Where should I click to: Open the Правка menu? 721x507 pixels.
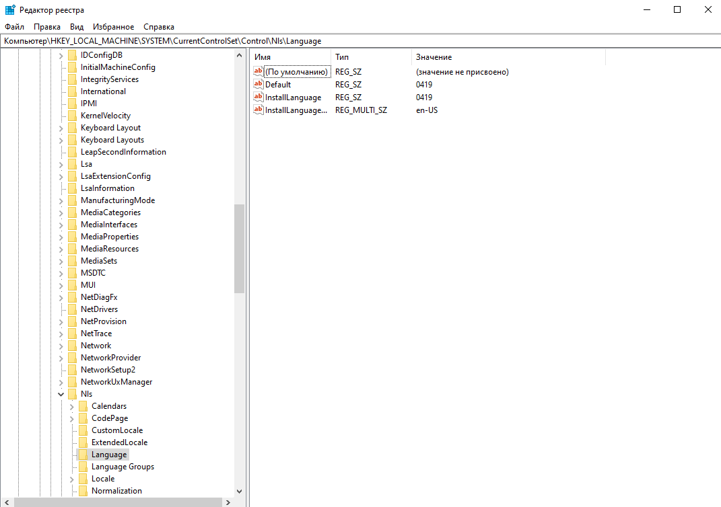click(47, 27)
